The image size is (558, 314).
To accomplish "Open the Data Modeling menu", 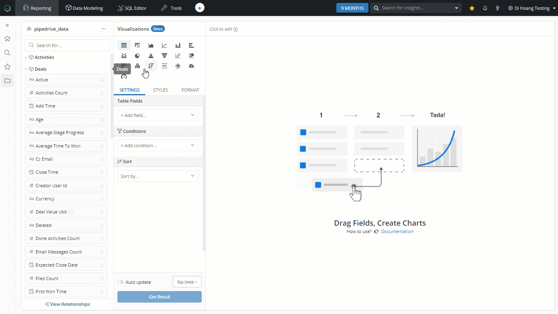I will click(84, 8).
